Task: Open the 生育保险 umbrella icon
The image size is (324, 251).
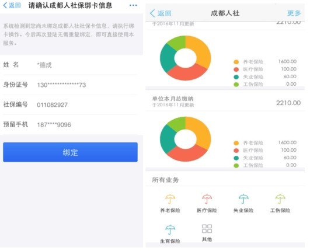Action: [170, 229]
